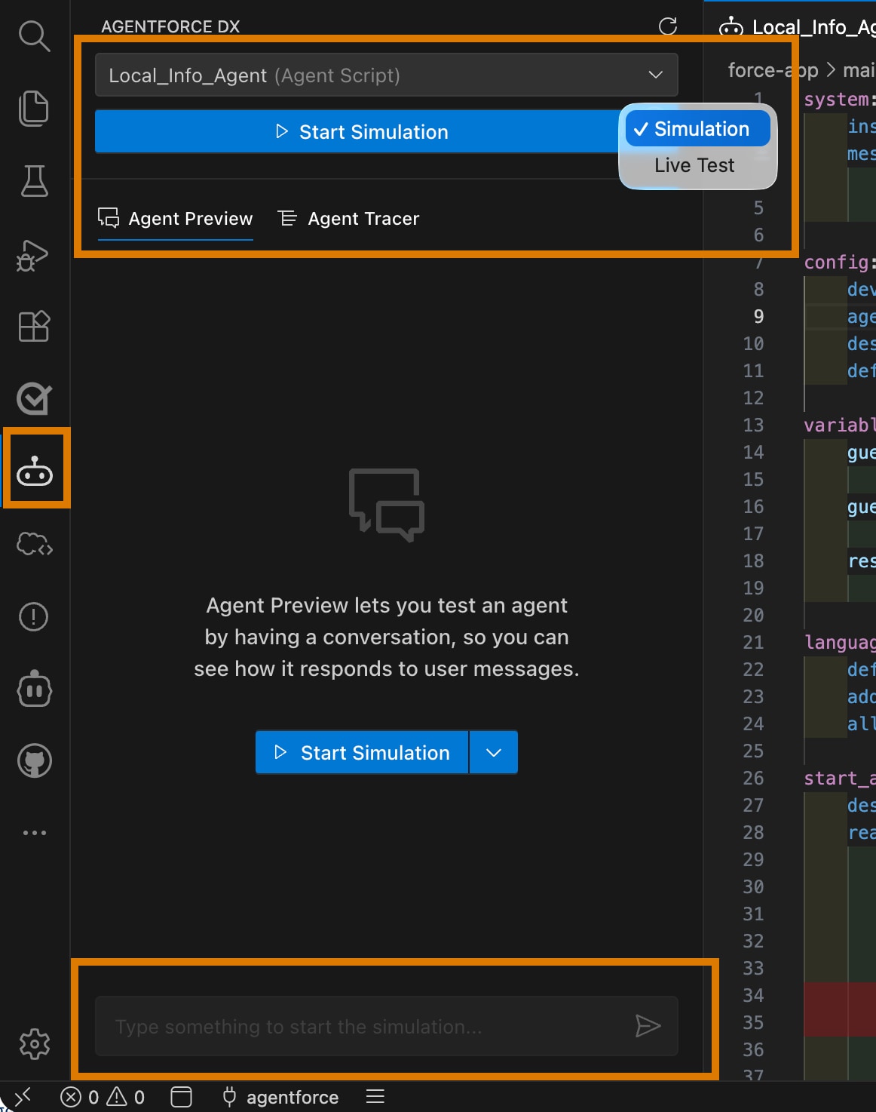Open the lower robot agents sidebar panel

tap(34, 689)
